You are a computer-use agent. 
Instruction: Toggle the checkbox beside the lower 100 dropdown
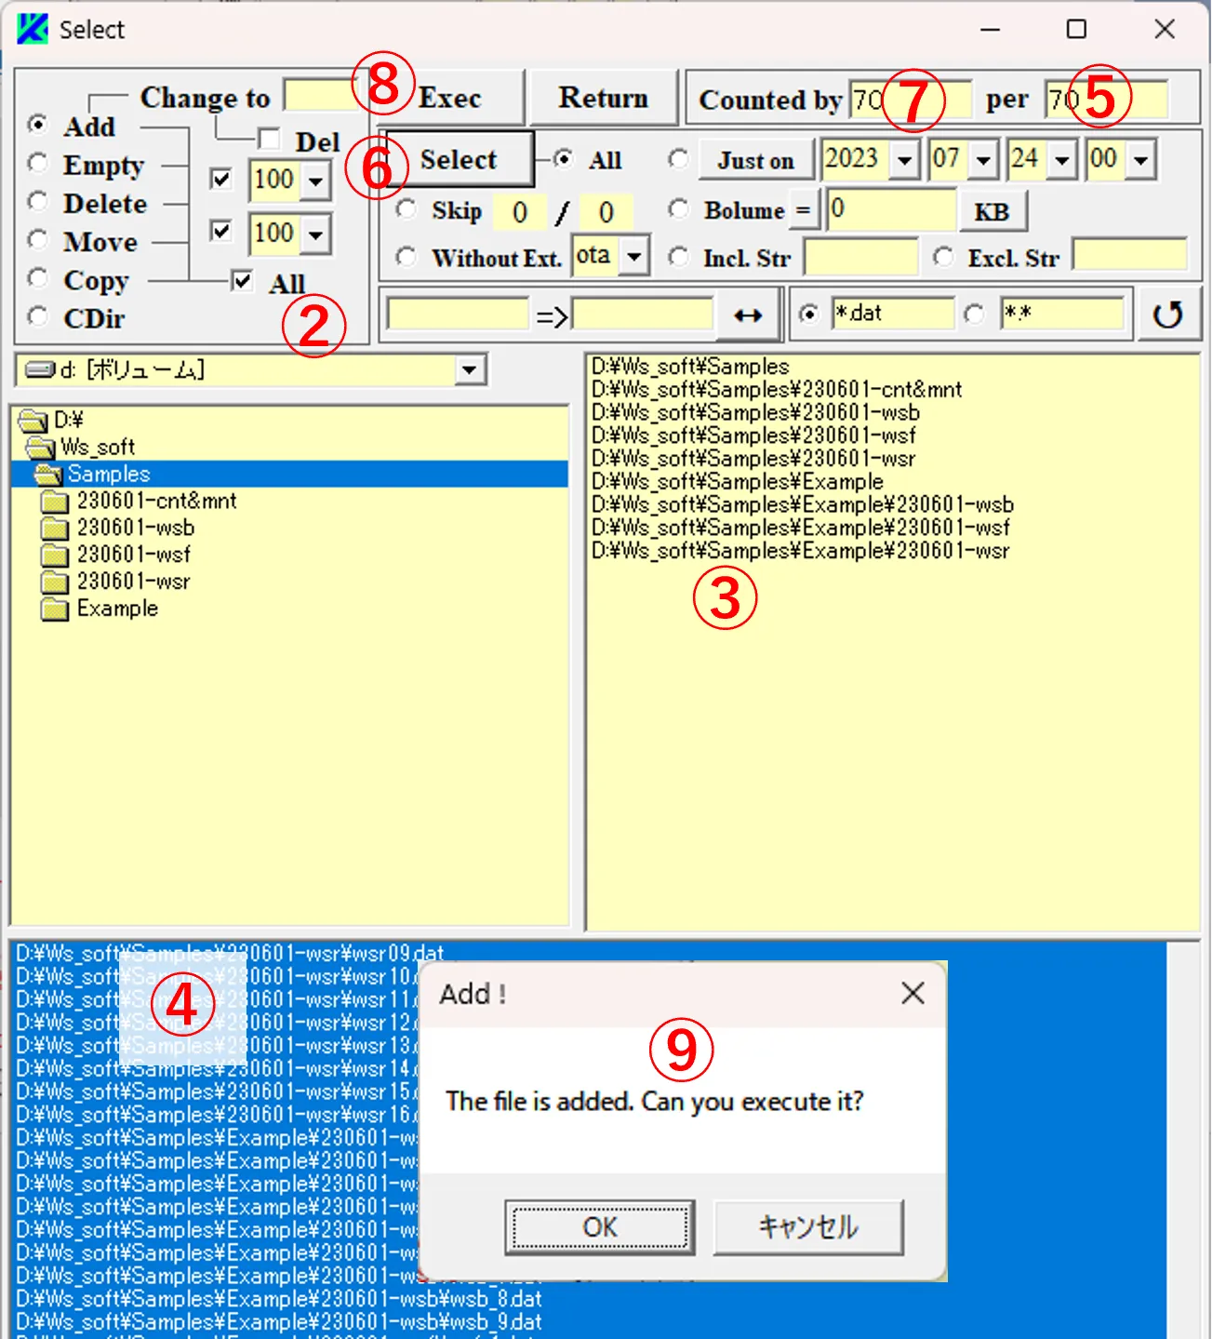[220, 231]
